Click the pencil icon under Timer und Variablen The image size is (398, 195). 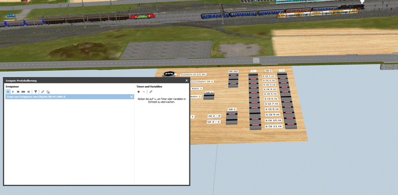[151, 91]
